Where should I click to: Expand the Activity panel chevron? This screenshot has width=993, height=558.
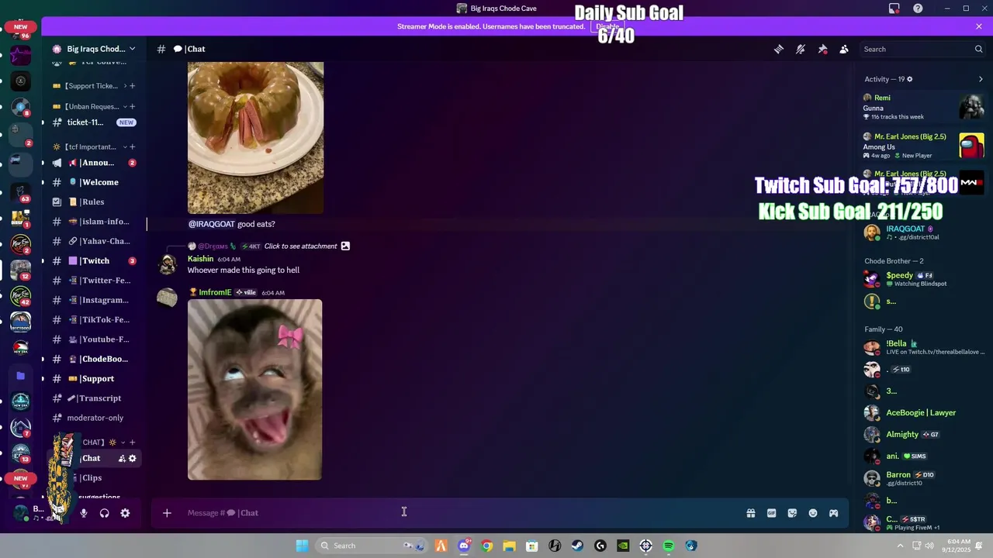981,79
